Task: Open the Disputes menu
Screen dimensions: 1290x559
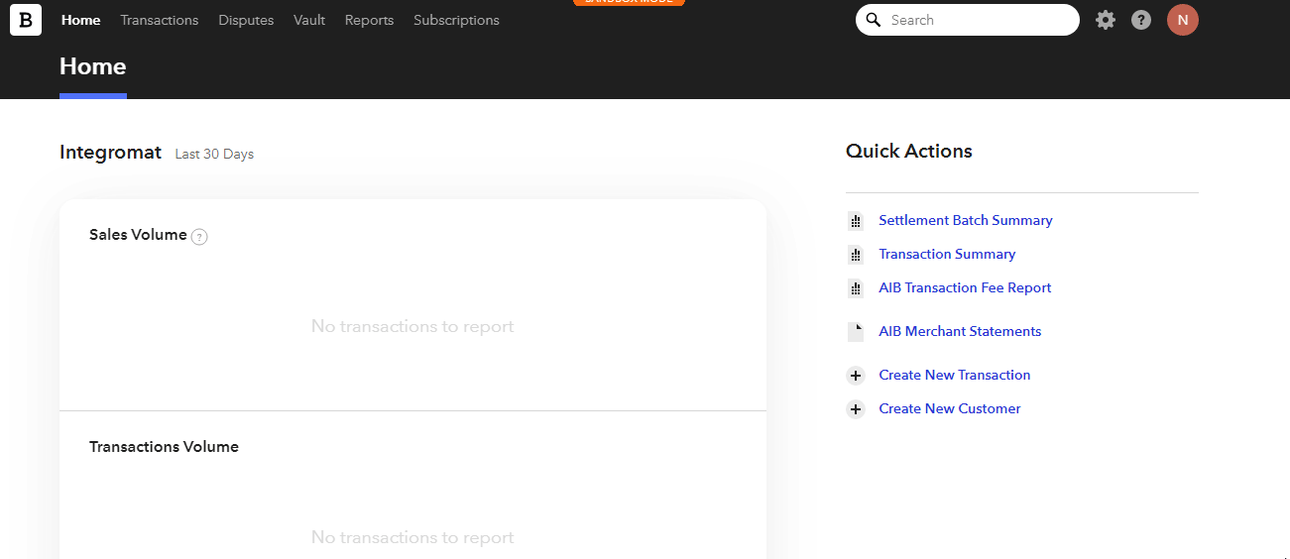Action: click(246, 20)
